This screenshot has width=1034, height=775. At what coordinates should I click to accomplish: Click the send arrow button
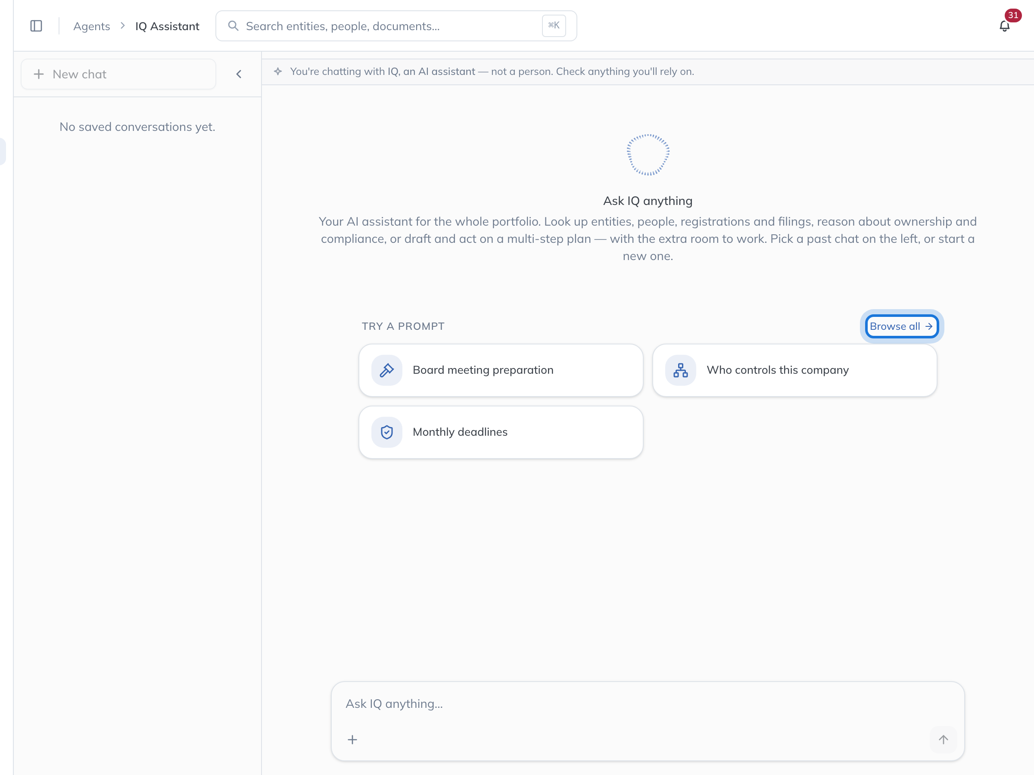(944, 740)
